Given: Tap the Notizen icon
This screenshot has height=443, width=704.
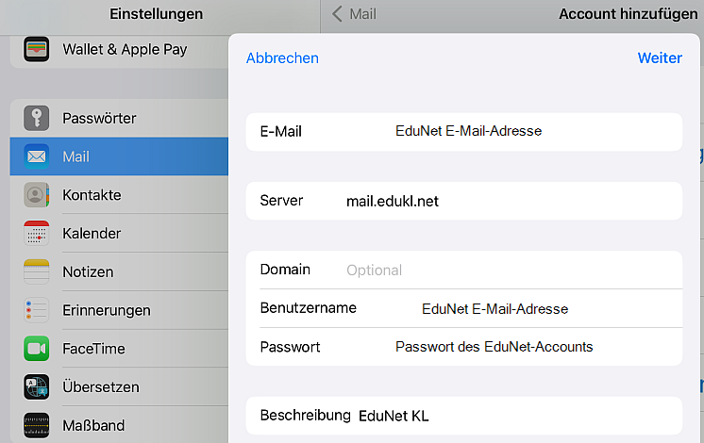Looking at the screenshot, I should 37,271.
